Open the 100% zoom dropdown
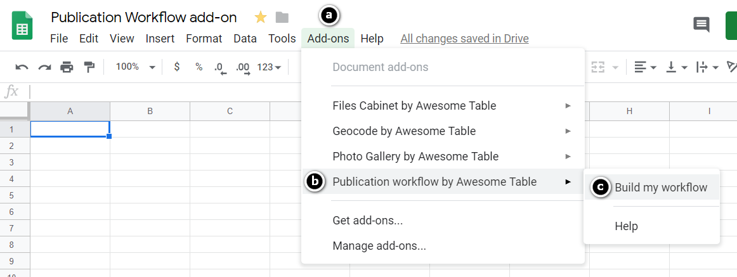The height and width of the screenshot is (277, 737). (135, 67)
